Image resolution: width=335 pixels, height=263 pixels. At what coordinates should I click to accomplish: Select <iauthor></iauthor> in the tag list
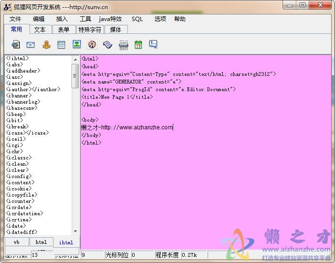tap(33, 89)
